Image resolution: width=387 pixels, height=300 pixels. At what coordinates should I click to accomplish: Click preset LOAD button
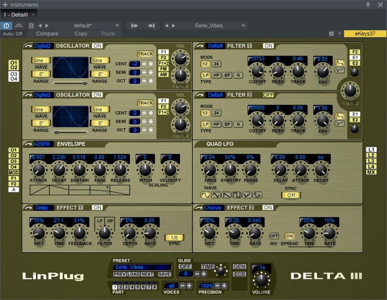[x=134, y=275]
